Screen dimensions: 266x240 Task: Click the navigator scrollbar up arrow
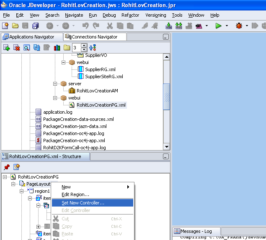167,57
